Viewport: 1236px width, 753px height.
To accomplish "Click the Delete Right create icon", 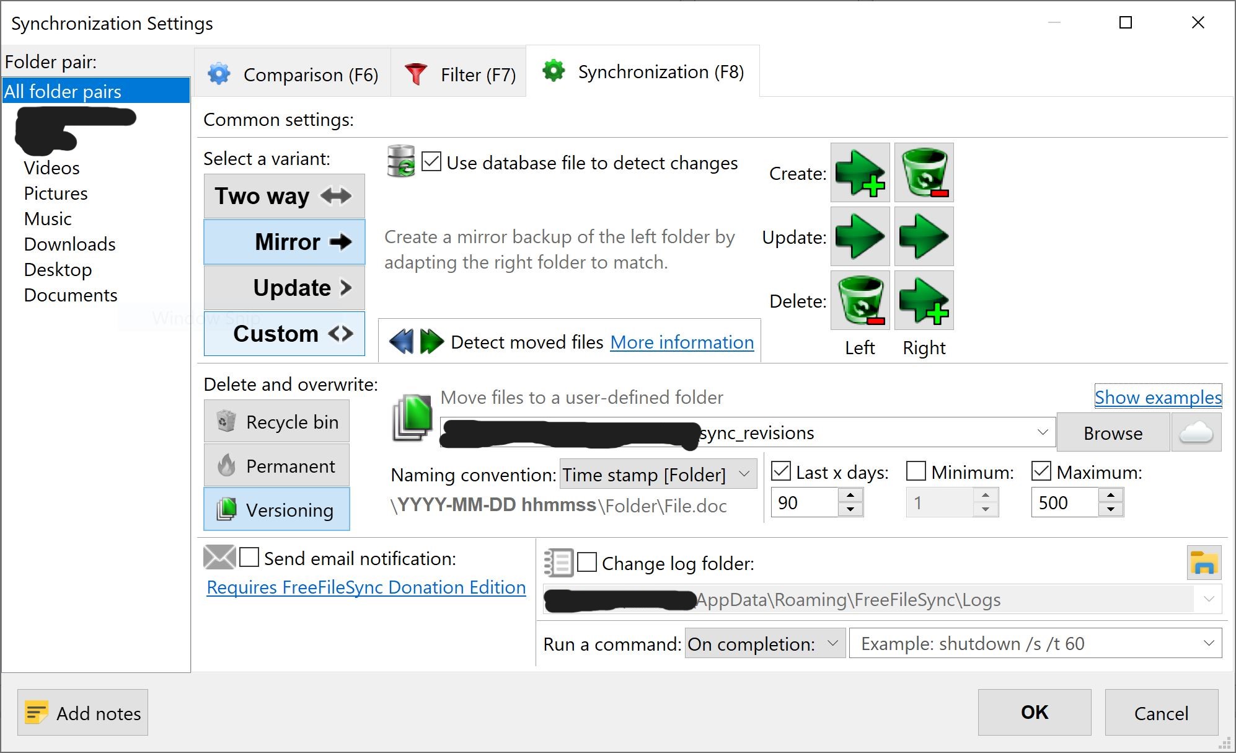I will [x=924, y=300].
